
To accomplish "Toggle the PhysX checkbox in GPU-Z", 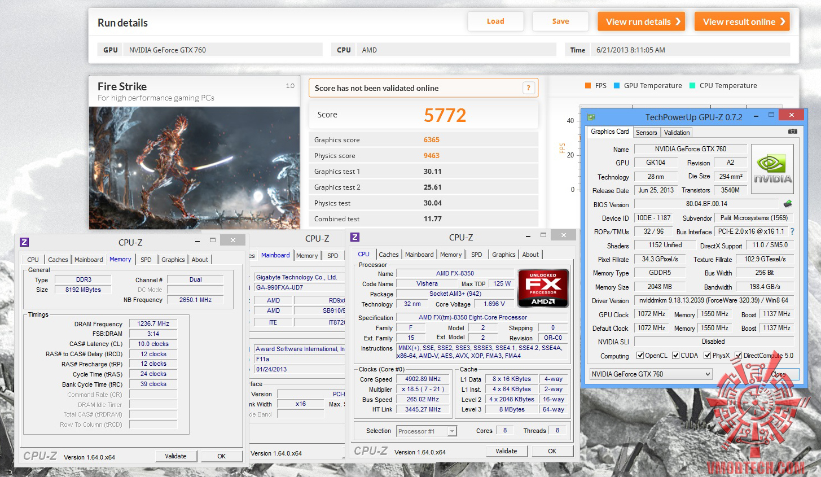I will pos(708,356).
